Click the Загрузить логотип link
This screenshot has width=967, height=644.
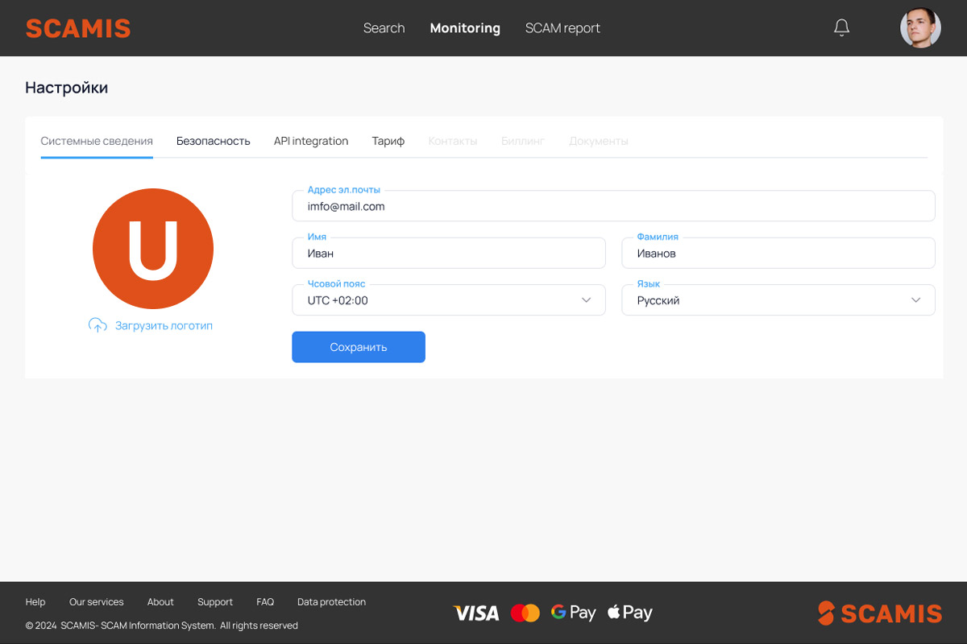coord(164,326)
